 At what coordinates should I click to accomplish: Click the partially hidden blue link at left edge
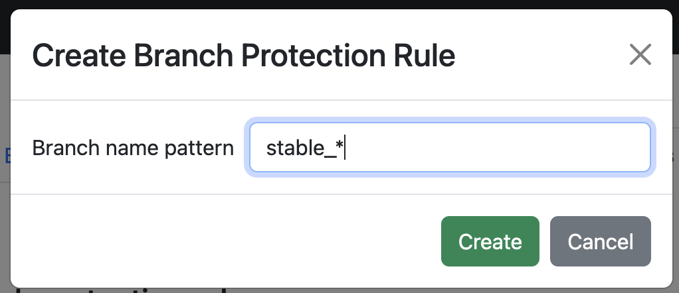tap(6, 156)
